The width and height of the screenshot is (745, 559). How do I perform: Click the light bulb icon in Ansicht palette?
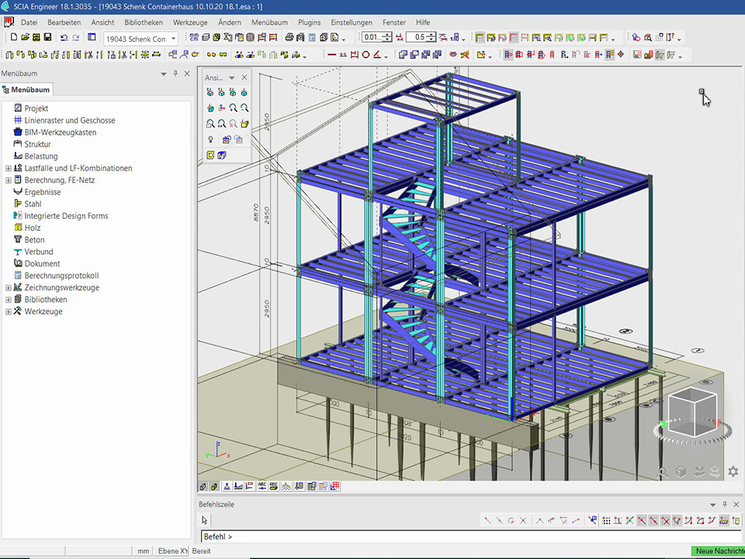click(x=210, y=140)
